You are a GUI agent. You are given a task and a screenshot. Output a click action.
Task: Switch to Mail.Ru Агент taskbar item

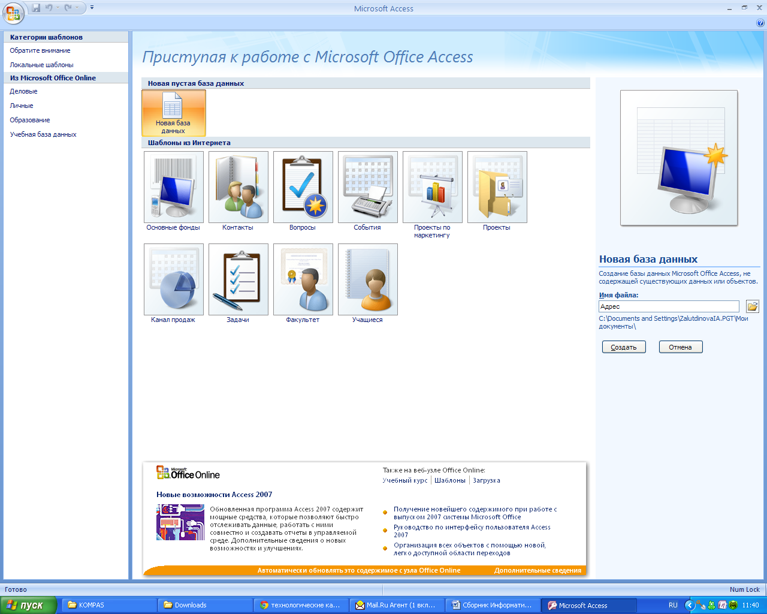pos(397,605)
